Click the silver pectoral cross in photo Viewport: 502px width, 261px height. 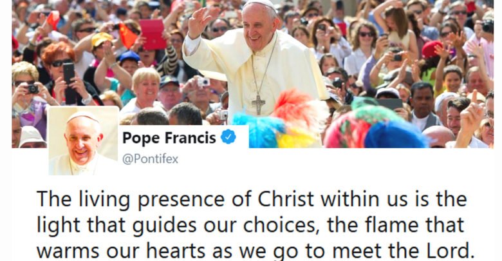(x=258, y=104)
